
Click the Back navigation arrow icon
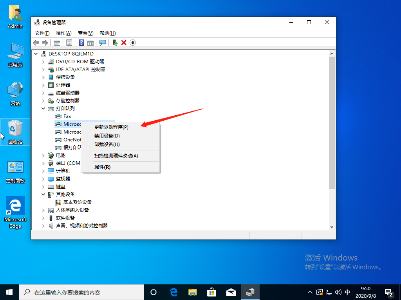click(x=36, y=43)
